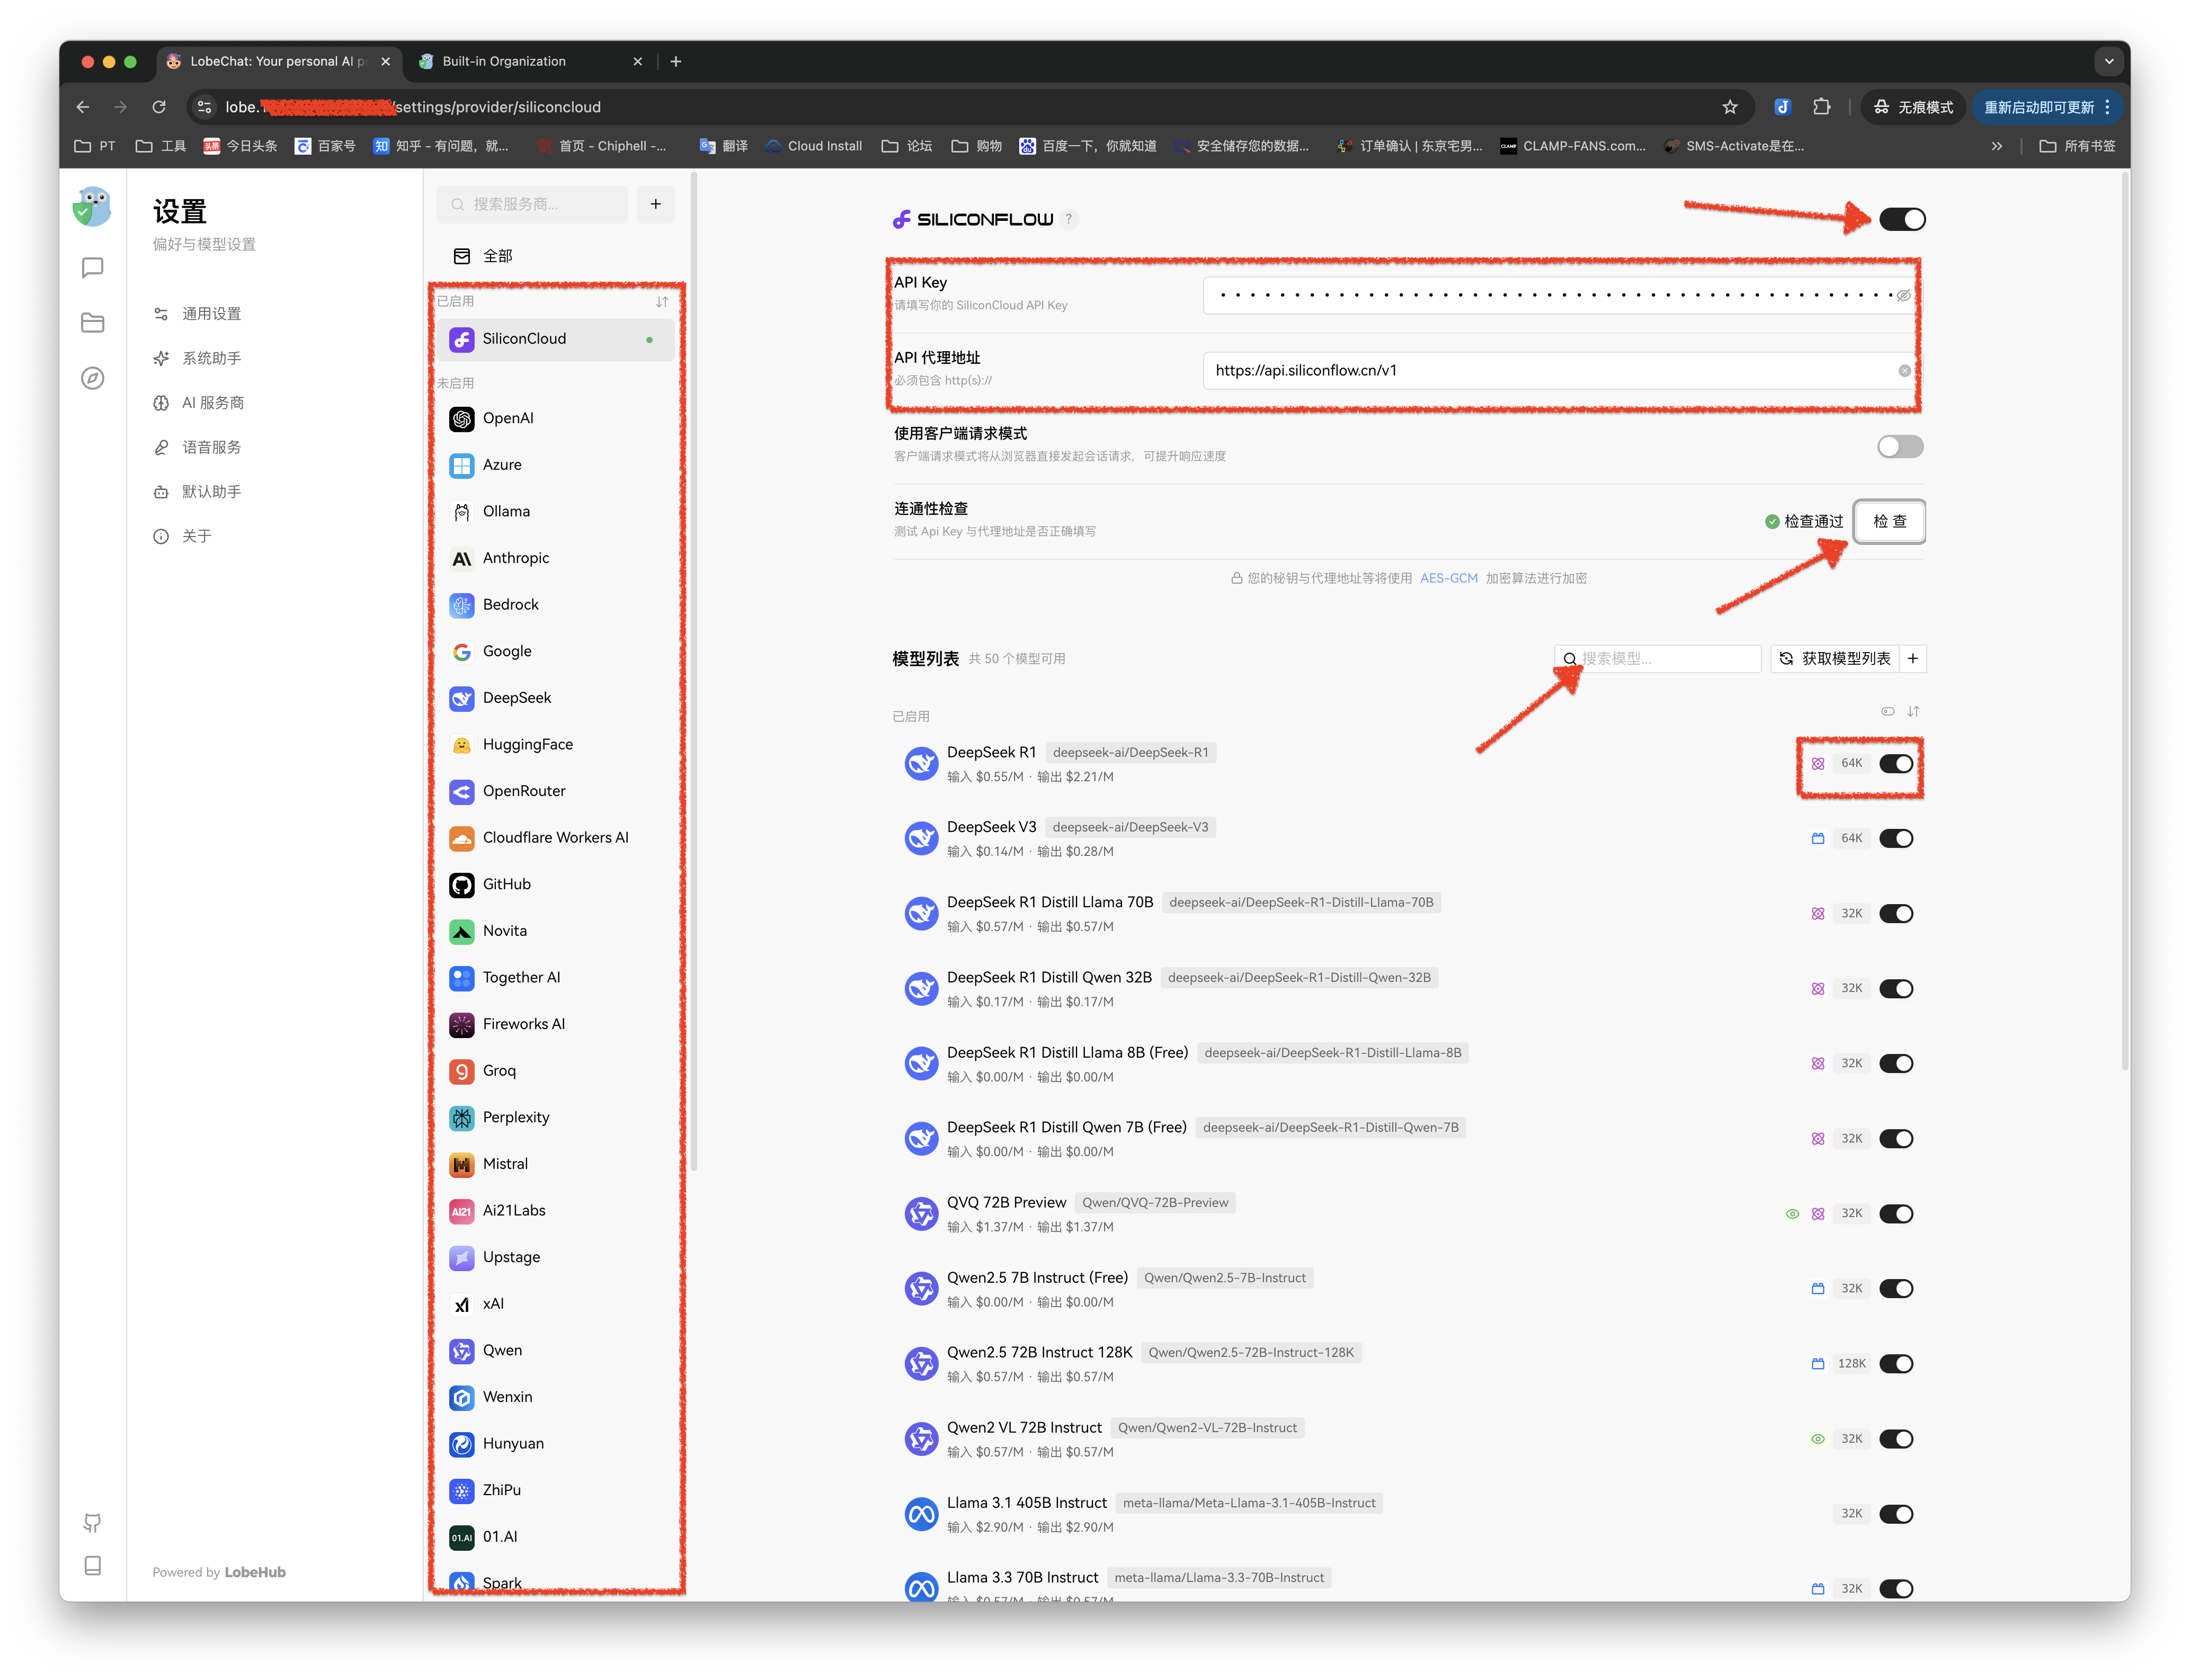Toggle Llama 3.1 405B Instruct switch
The image size is (2190, 1680).
point(1896,1513)
